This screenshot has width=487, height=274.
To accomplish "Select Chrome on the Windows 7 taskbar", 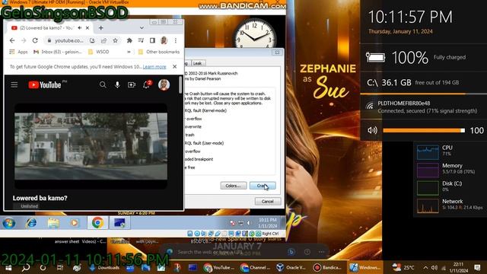I will pyautogui.click(x=97, y=223).
